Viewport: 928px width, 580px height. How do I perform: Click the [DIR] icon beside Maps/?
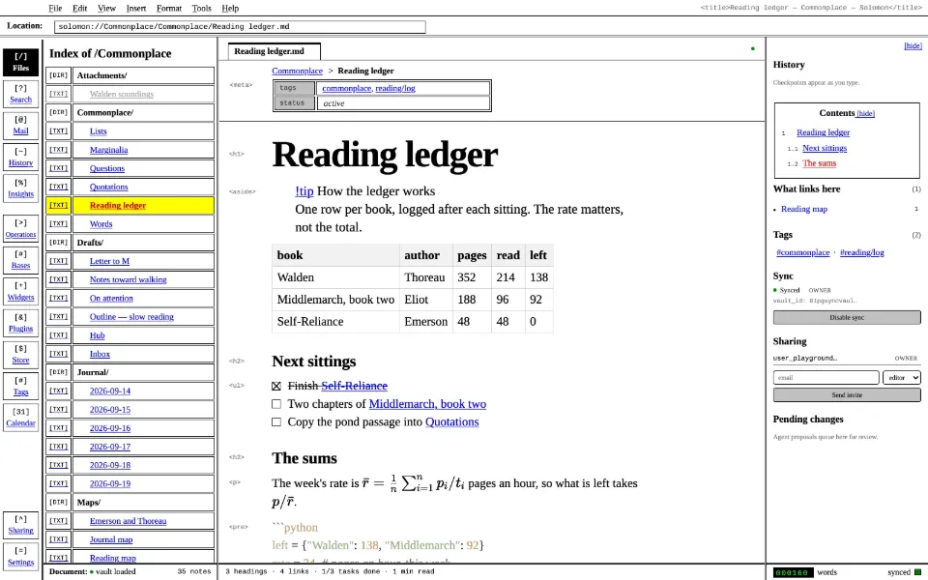click(58, 502)
